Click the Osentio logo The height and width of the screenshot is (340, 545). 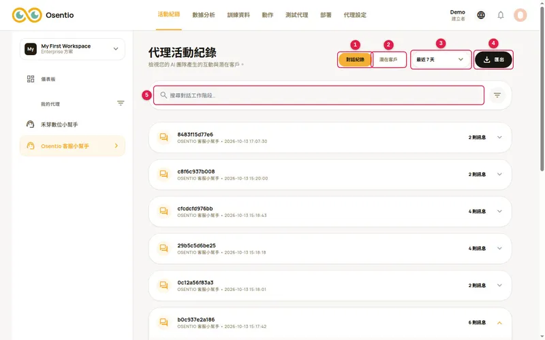[x=43, y=15]
